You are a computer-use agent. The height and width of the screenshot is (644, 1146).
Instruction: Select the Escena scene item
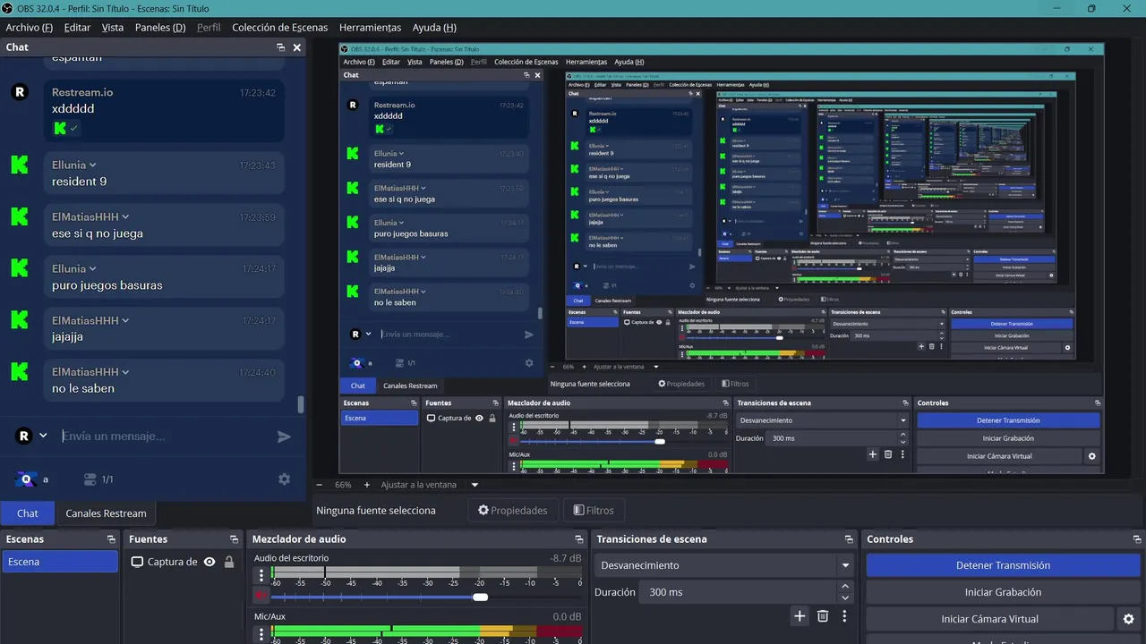[x=59, y=562]
